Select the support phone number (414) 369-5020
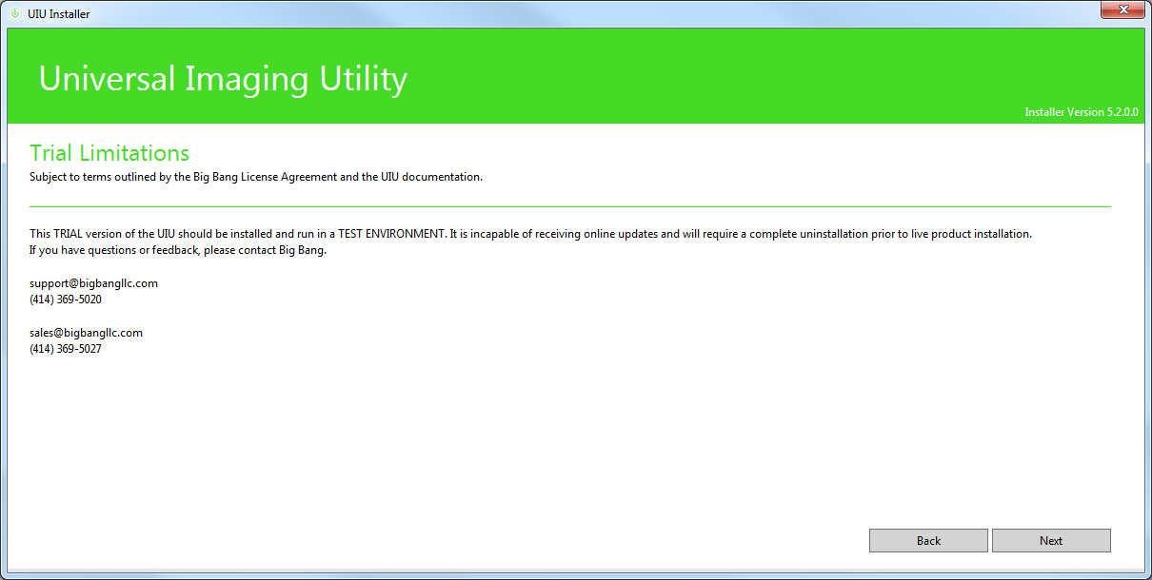Screen dimensions: 1152x580 tap(66, 300)
